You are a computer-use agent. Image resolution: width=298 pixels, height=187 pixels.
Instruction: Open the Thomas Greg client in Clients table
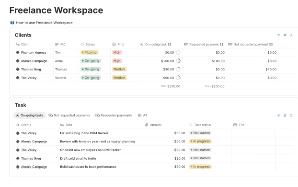tap(31, 70)
